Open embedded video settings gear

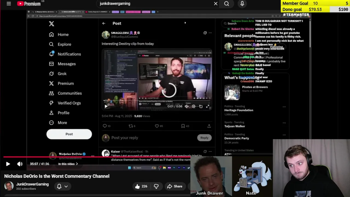coord(194,106)
